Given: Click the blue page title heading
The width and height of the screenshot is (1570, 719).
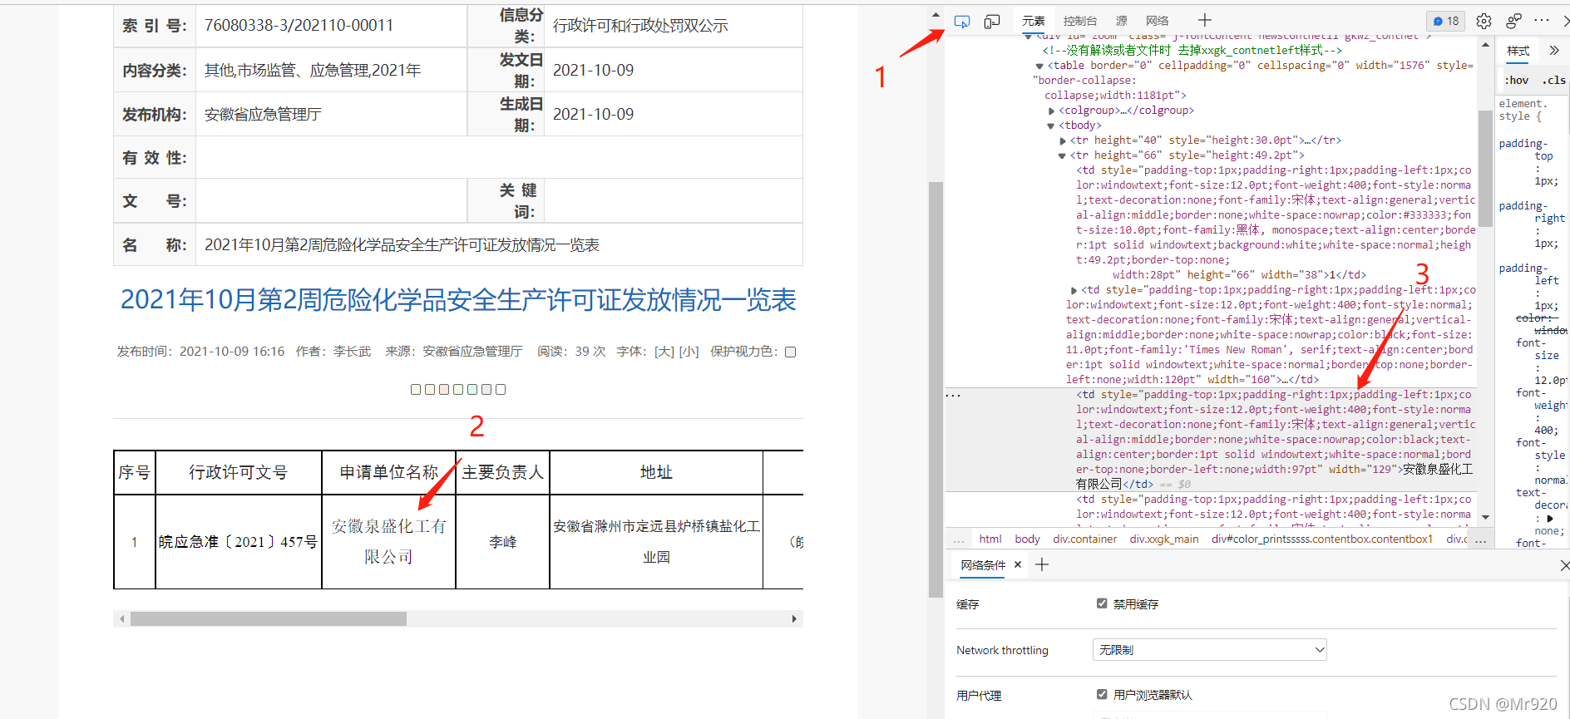Looking at the screenshot, I should [x=458, y=300].
